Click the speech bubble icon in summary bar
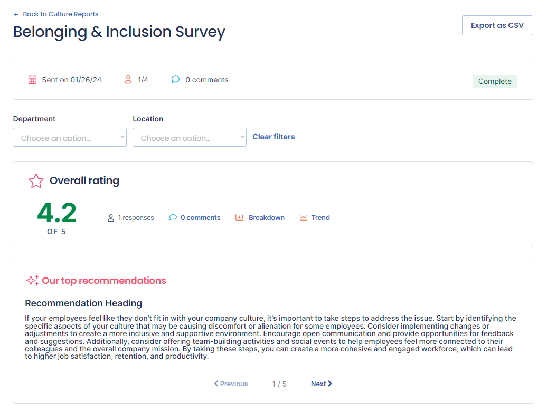The height and width of the screenshot is (412, 547). coord(175,80)
